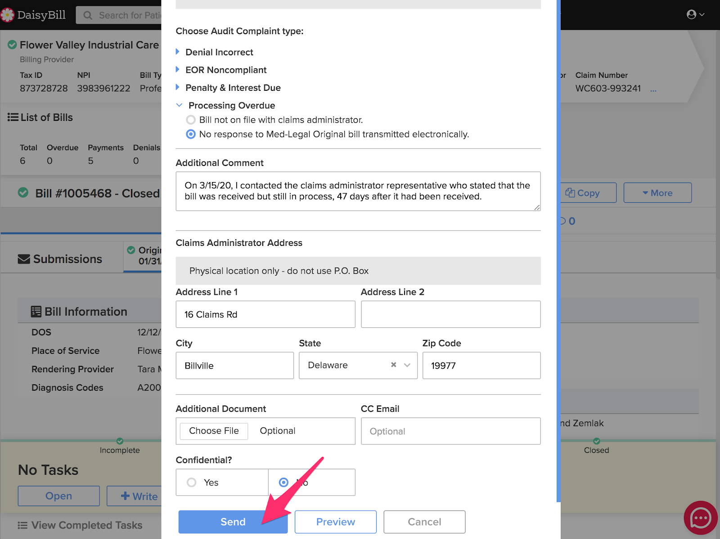720x539 pixels.
Task: Click the Address Line 1 field
Action: pos(265,314)
